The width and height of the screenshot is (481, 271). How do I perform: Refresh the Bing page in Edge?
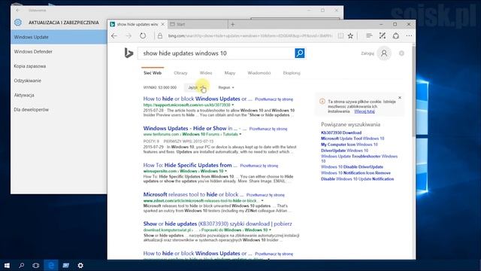pos(143,36)
